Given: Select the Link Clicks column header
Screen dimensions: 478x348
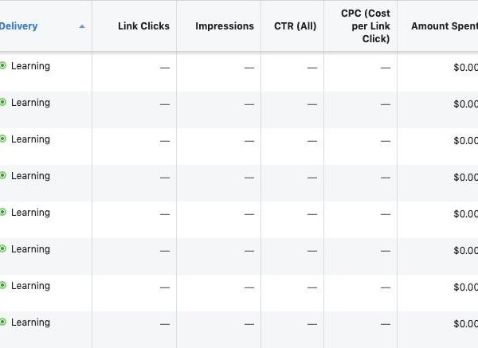Looking at the screenshot, I should point(143,26).
